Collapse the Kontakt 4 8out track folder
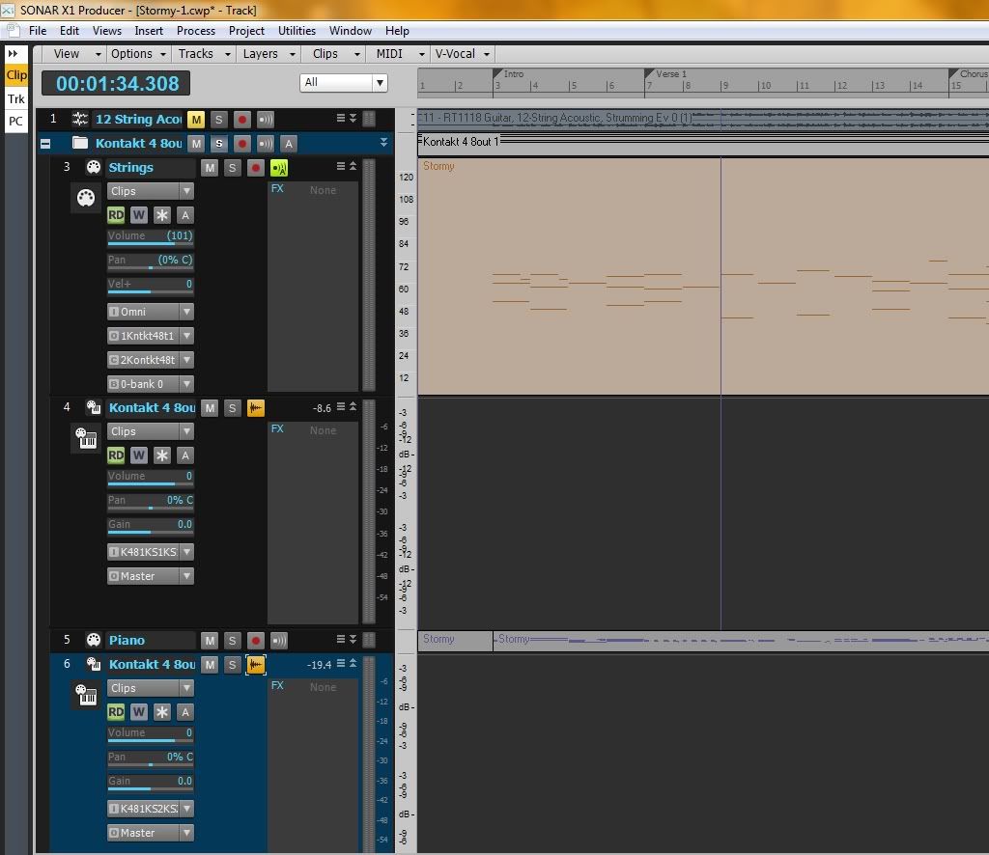The height and width of the screenshot is (855, 989). point(45,144)
